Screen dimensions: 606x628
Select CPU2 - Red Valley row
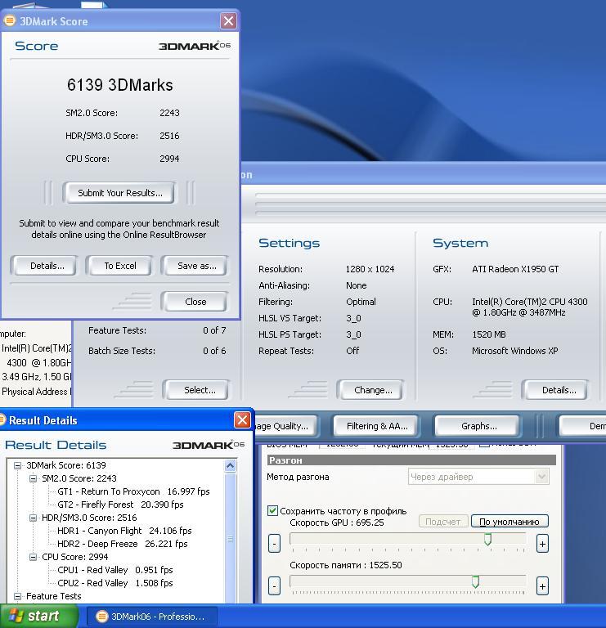(115, 583)
